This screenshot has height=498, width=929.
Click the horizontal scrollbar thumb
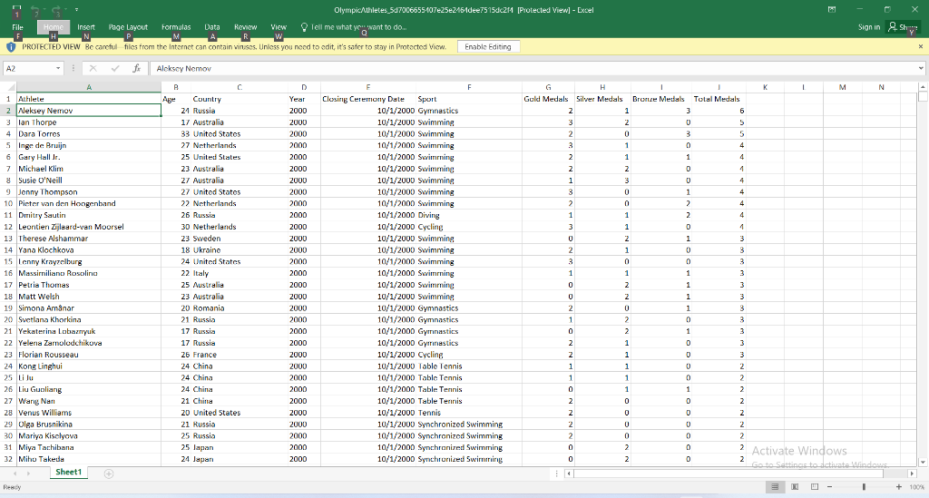coord(729,474)
